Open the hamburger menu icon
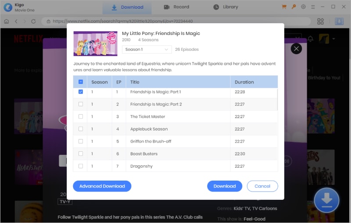 (x=313, y=7)
